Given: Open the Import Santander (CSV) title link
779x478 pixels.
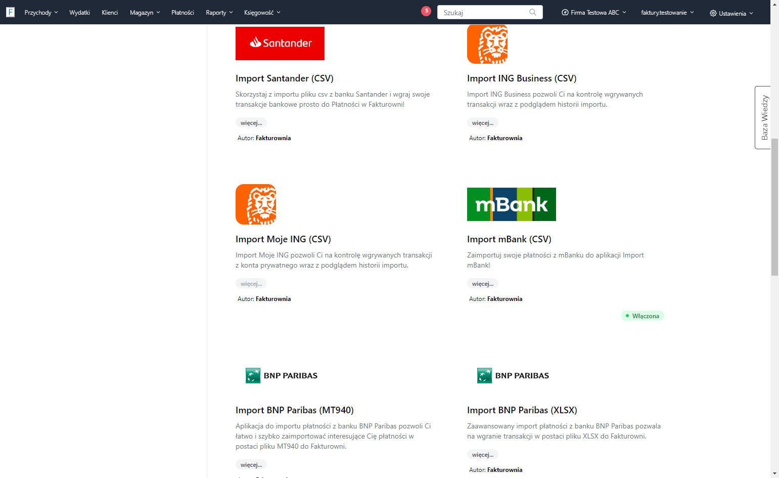Looking at the screenshot, I should click(x=285, y=78).
